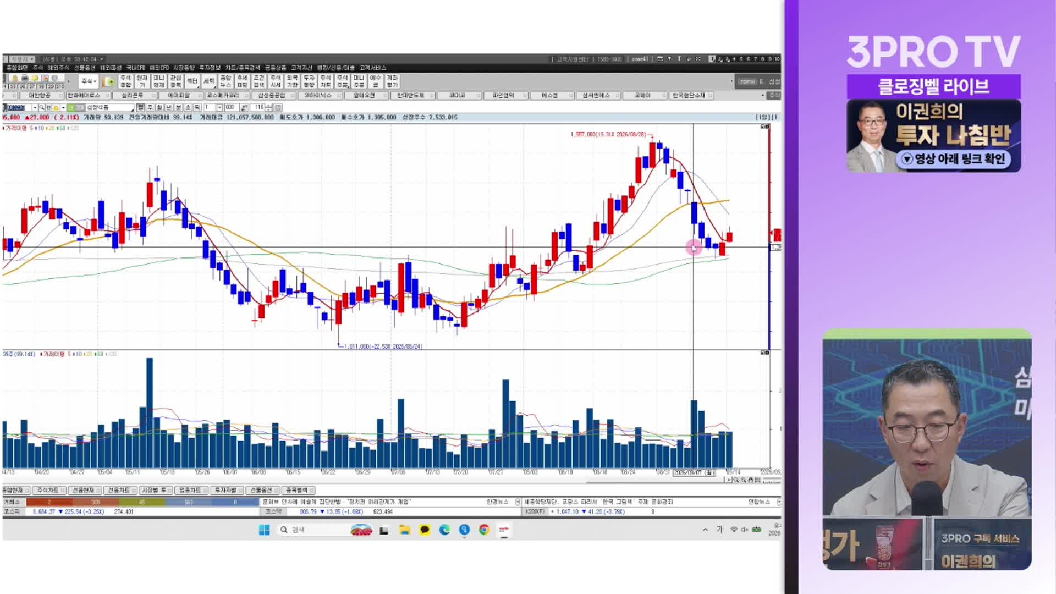Switch chart to weekly (주) period

[150, 107]
